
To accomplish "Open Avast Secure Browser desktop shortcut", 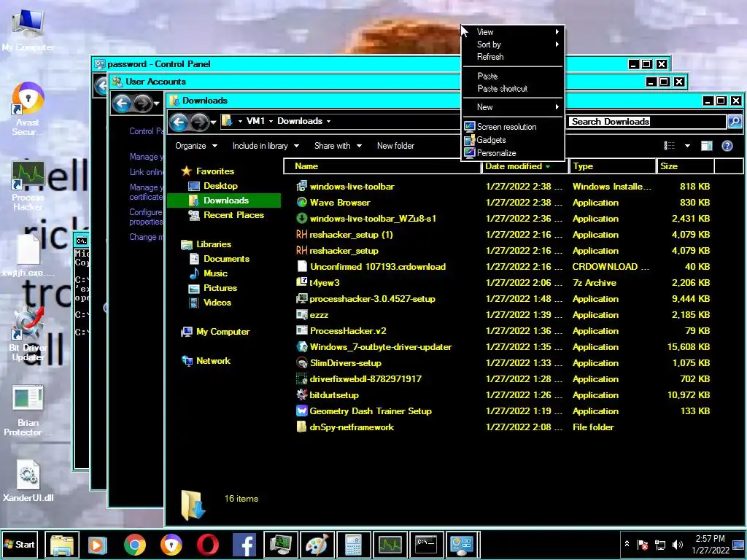I will coord(28,109).
